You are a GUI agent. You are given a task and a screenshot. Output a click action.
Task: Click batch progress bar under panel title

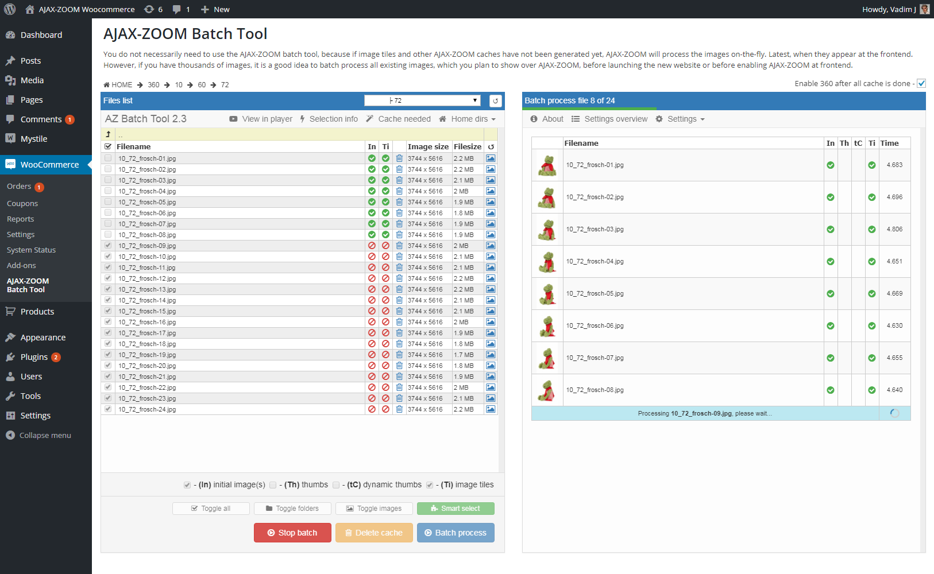pyautogui.click(x=589, y=108)
